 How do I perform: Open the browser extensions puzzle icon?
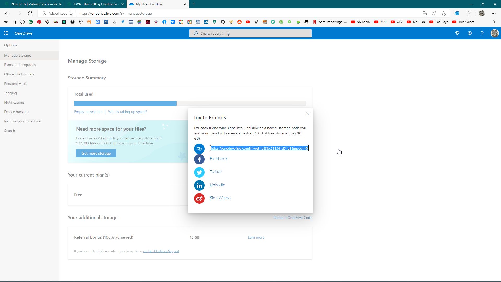469,13
